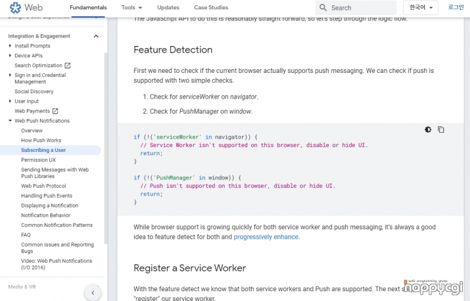Open Handling Push Events page

pyautogui.click(x=47, y=196)
